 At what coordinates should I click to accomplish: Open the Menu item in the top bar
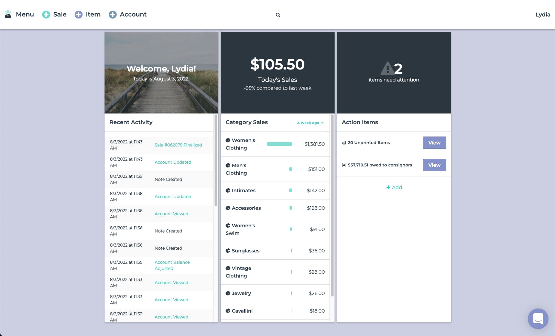(x=24, y=14)
